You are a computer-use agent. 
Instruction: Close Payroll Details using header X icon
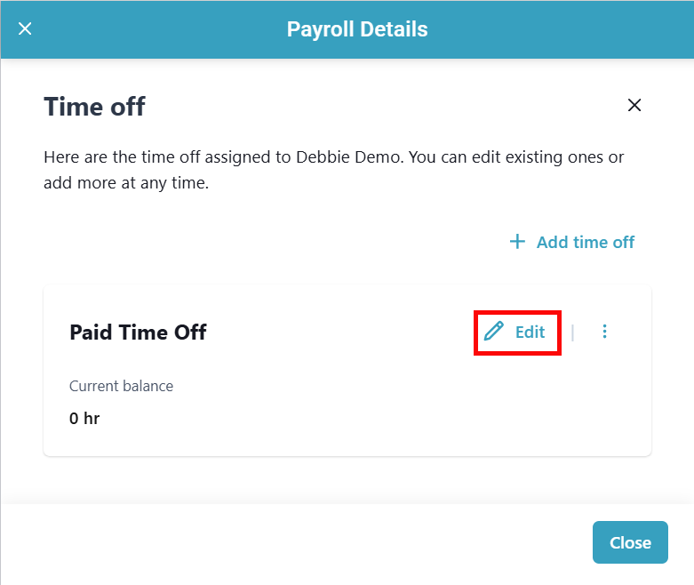point(25,29)
